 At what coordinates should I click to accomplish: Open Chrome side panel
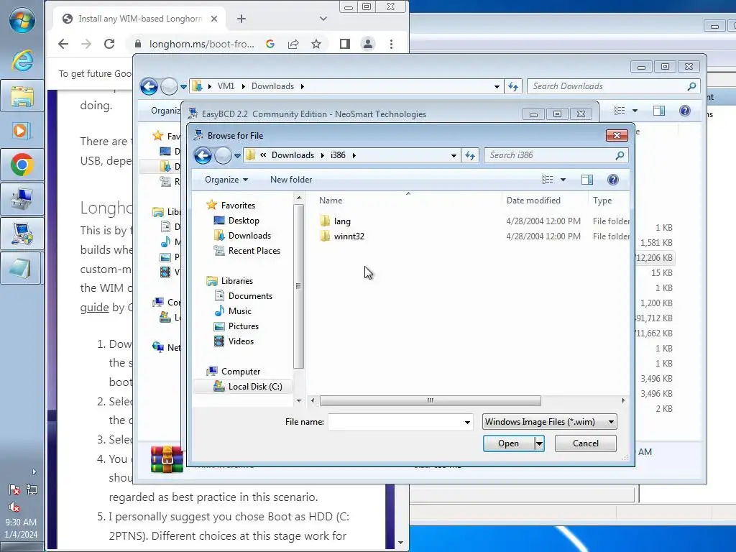click(345, 44)
